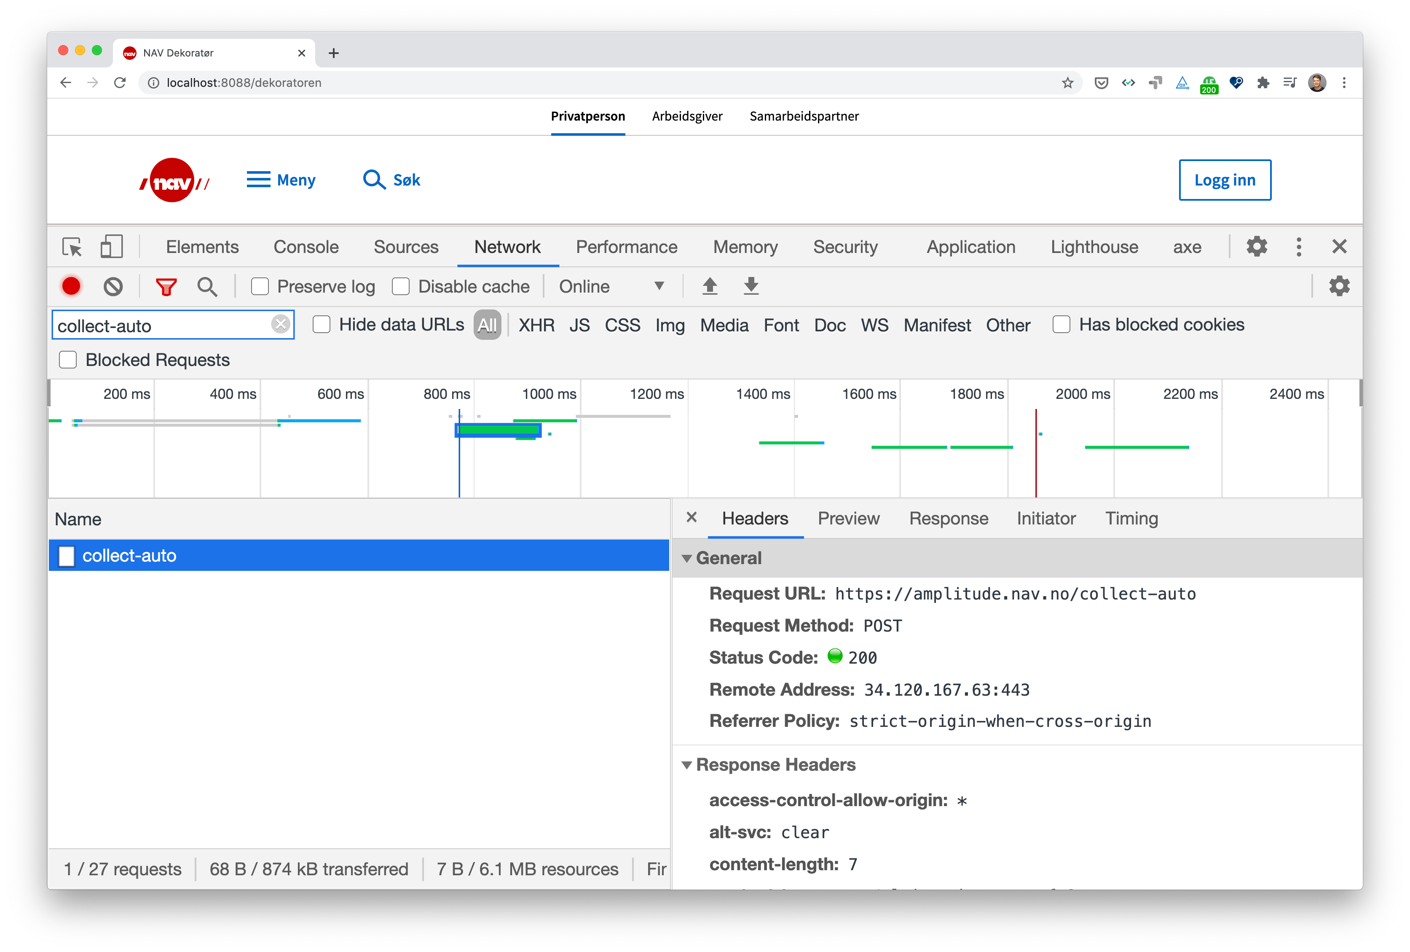Open network settings gear icon
1410x952 pixels.
pyautogui.click(x=1338, y=286)
